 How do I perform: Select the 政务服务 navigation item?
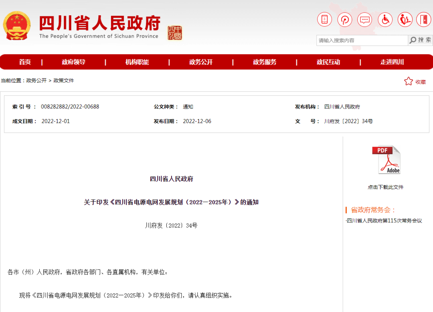pos(265,62)
